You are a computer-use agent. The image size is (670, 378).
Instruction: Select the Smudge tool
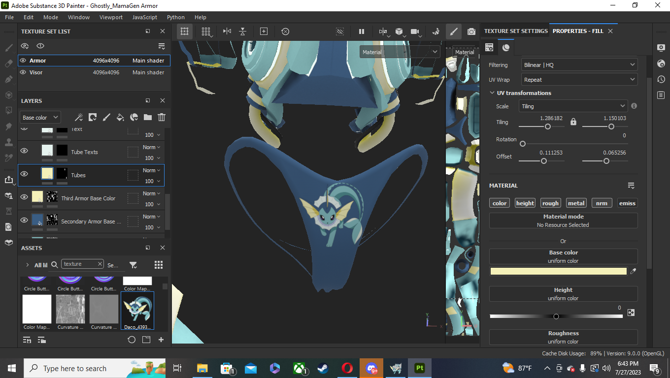tap(8, 126)
